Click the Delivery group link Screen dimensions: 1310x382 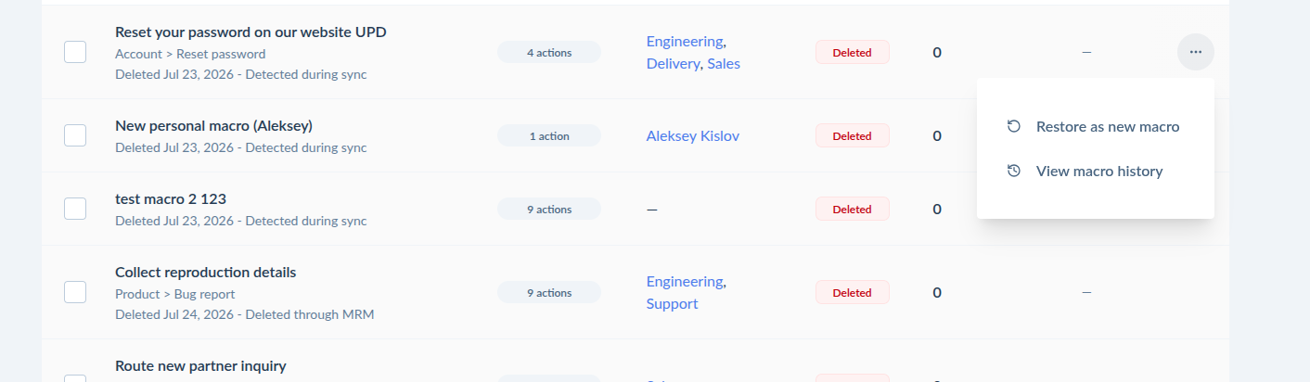[x=673, y=64]
